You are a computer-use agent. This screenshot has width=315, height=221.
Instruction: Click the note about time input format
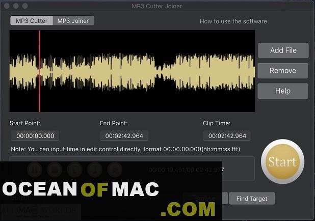pos(125,149)
